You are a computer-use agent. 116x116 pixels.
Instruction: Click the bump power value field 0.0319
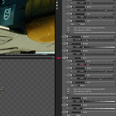[81, 64]
